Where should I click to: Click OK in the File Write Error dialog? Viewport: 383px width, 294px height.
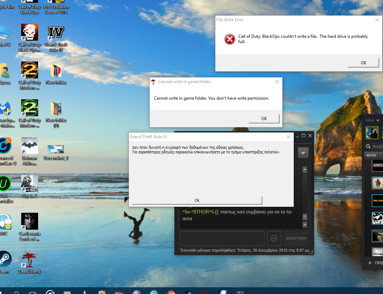tap(363, 63)
